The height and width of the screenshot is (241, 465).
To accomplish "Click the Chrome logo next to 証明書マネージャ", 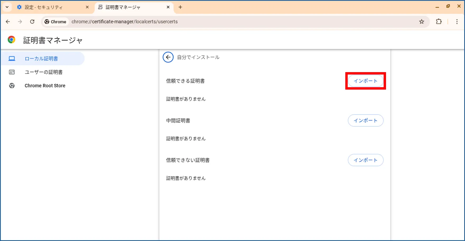I will pos(11,40).
